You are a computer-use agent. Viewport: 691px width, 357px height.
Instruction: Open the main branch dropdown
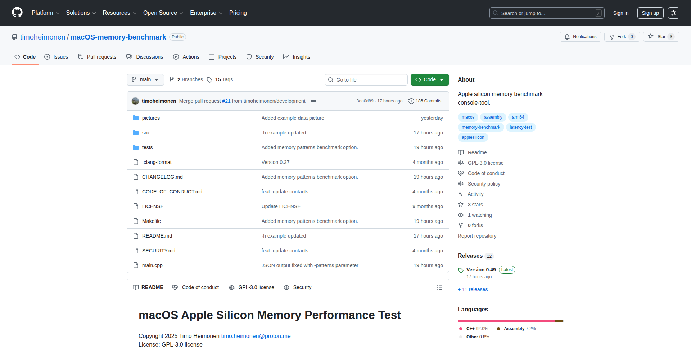tap(145, 80)
